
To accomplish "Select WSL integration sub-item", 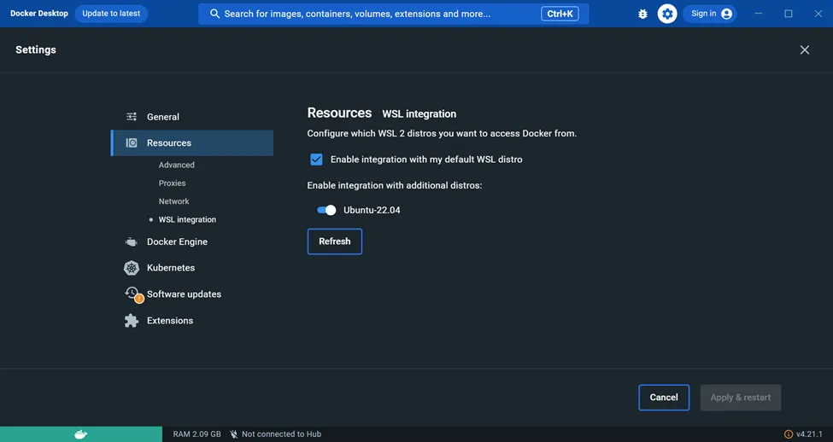I will (187, 219).
